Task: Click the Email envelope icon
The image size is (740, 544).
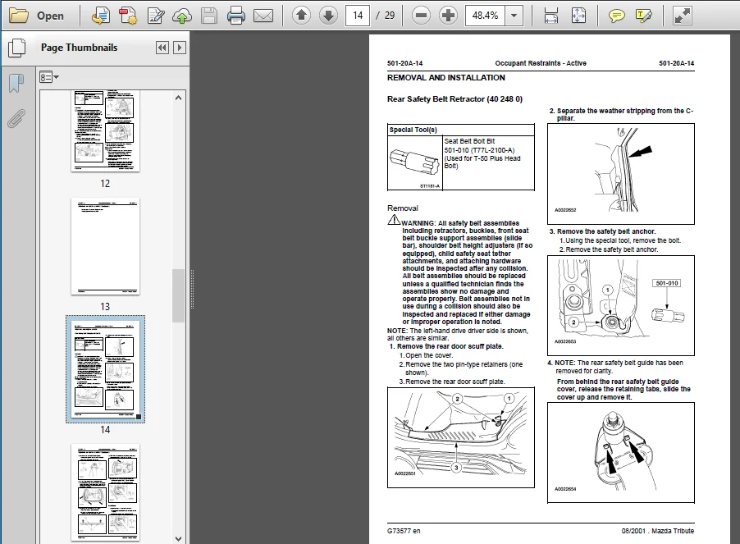Action: click(263, 16)
